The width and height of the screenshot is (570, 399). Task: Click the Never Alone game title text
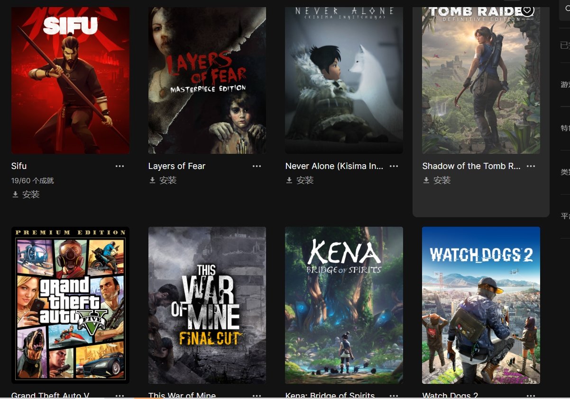[x=334, y=166]
